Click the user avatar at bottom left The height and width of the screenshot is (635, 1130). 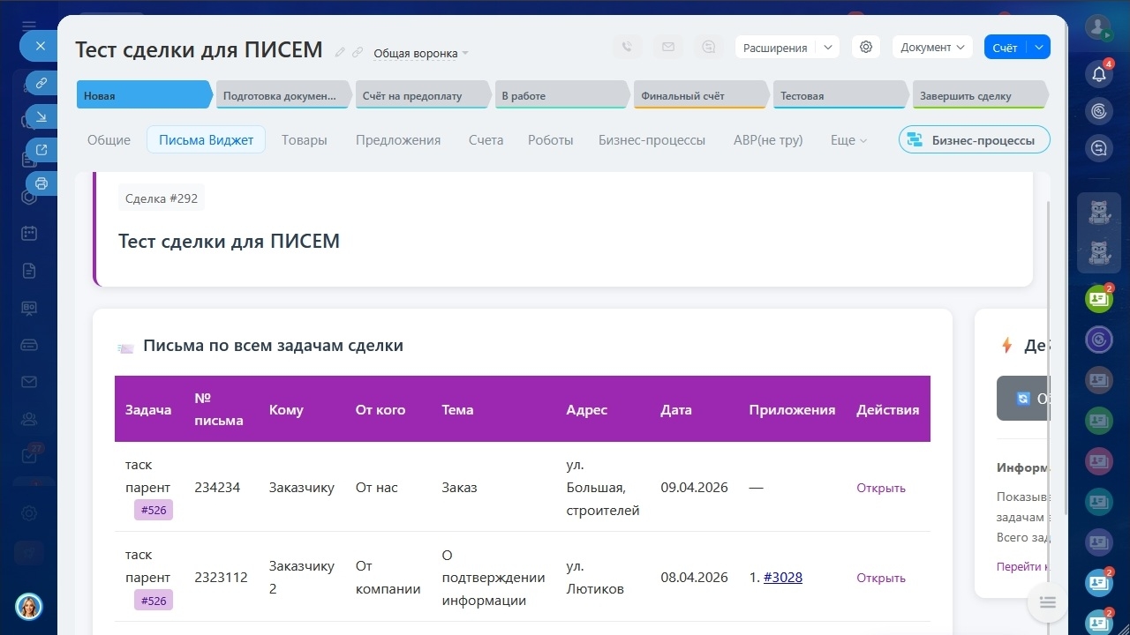tap(29, 606)
